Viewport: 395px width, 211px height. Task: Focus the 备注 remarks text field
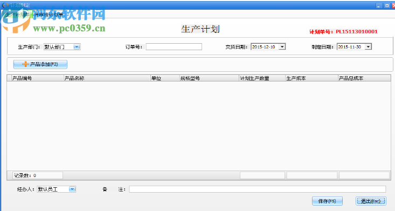pos(258,189)
